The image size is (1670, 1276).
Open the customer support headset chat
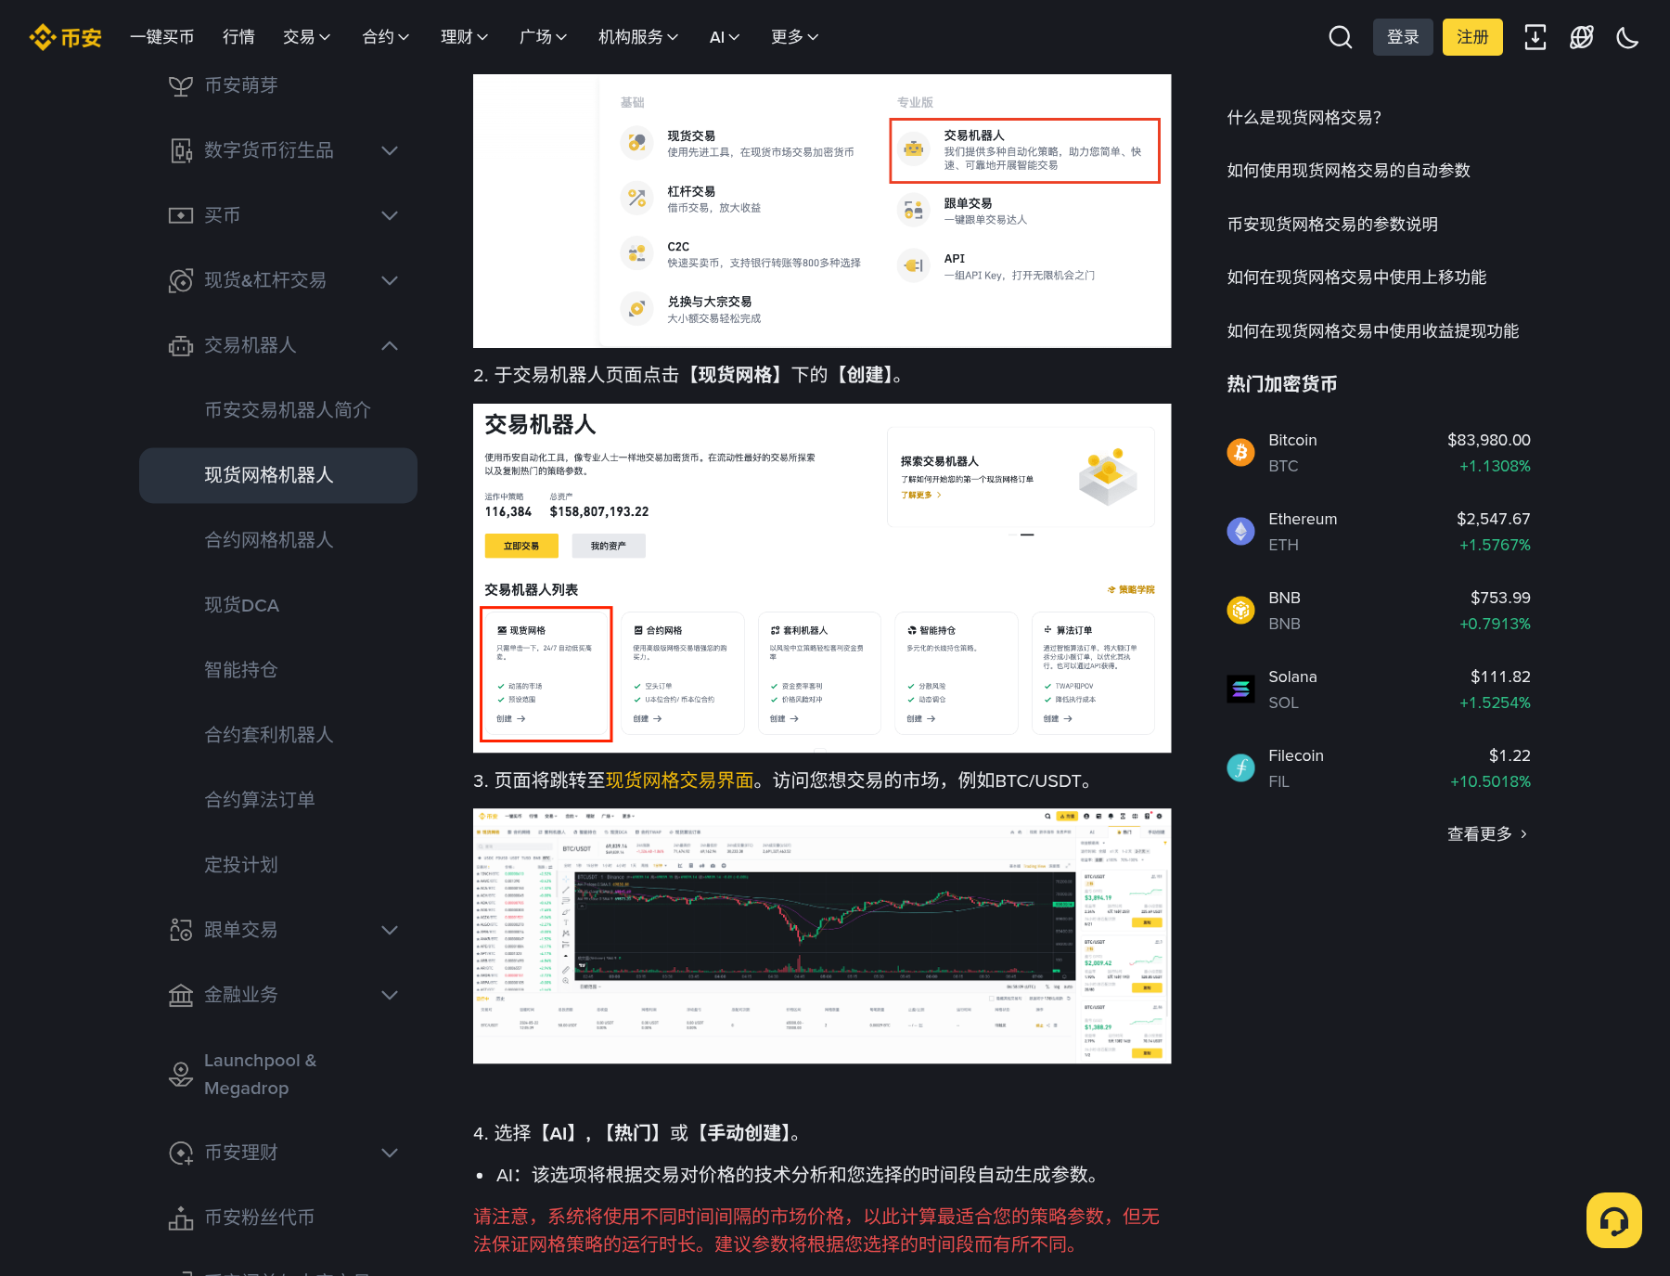click(1614, 1220)
